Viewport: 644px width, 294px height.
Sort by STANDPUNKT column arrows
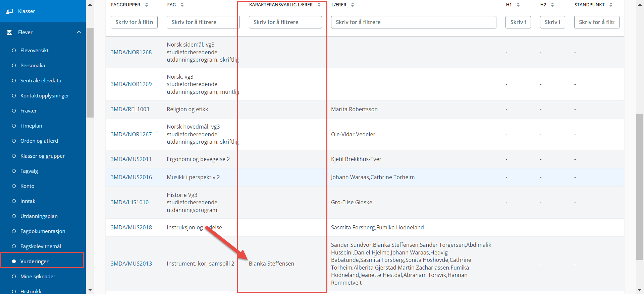point(611,5)
